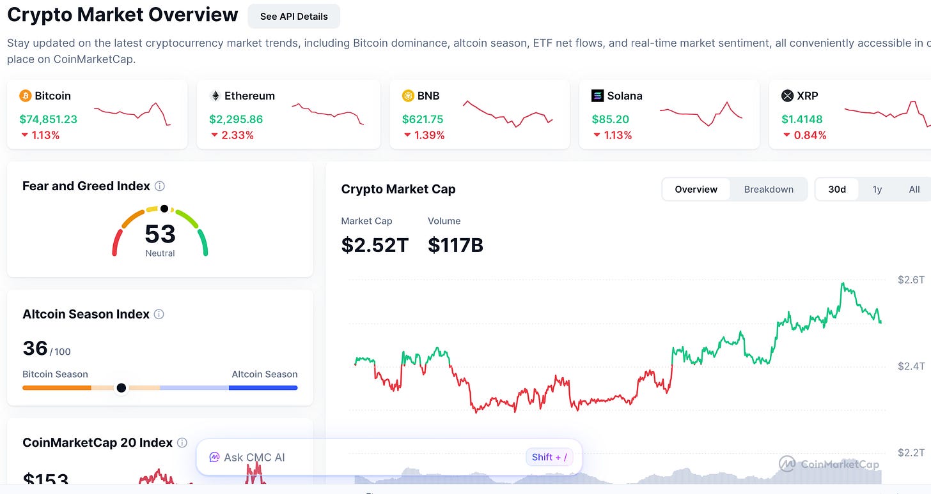This screenshot has width=931, height=494.
Task: Click the XRP logo icon
Action: [x=788, y=96]
